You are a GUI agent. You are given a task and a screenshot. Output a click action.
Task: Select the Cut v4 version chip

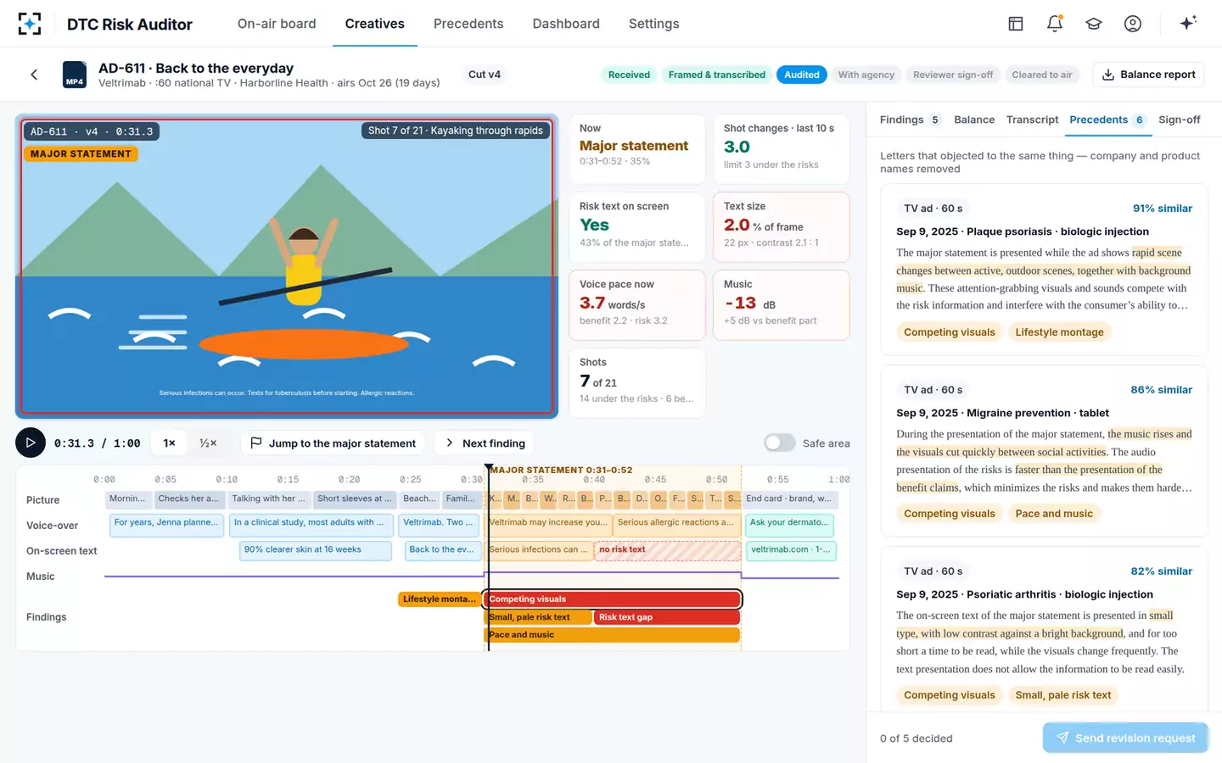[485, 75]
